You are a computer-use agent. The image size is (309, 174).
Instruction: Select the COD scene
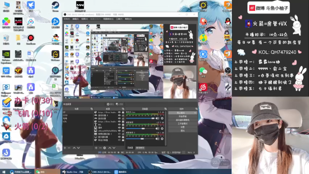pyautogui.click(x=78, y=115)
